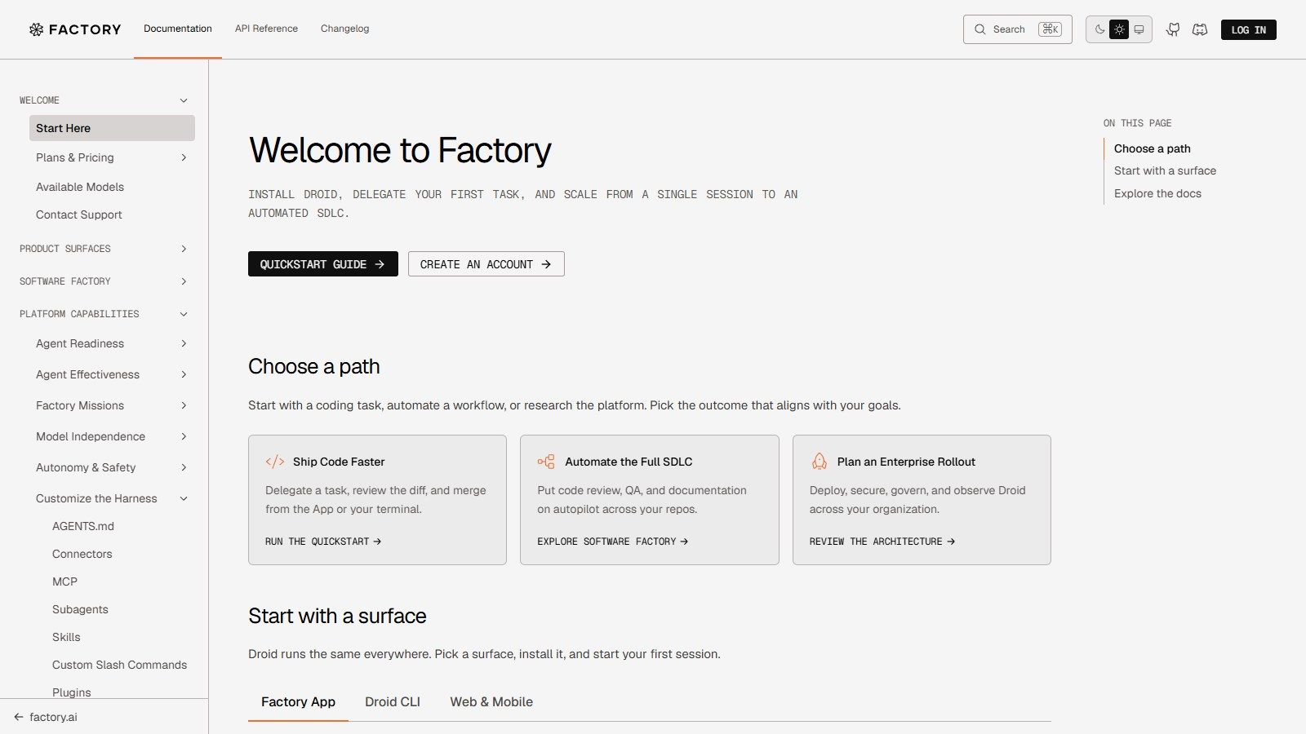Click the search magnifier icon

[979, 29]
